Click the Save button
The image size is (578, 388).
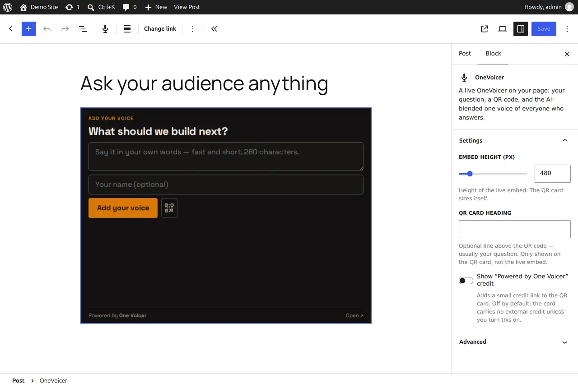(544, 29)
